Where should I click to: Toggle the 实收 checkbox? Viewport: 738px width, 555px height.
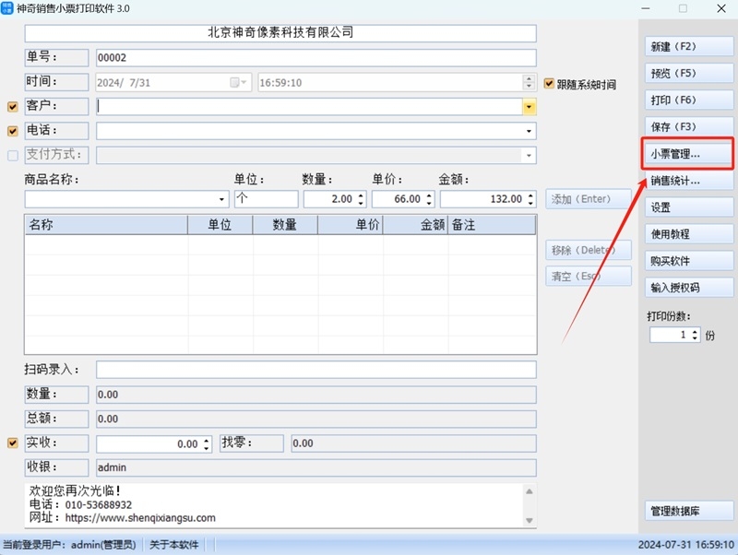[13, 443]
